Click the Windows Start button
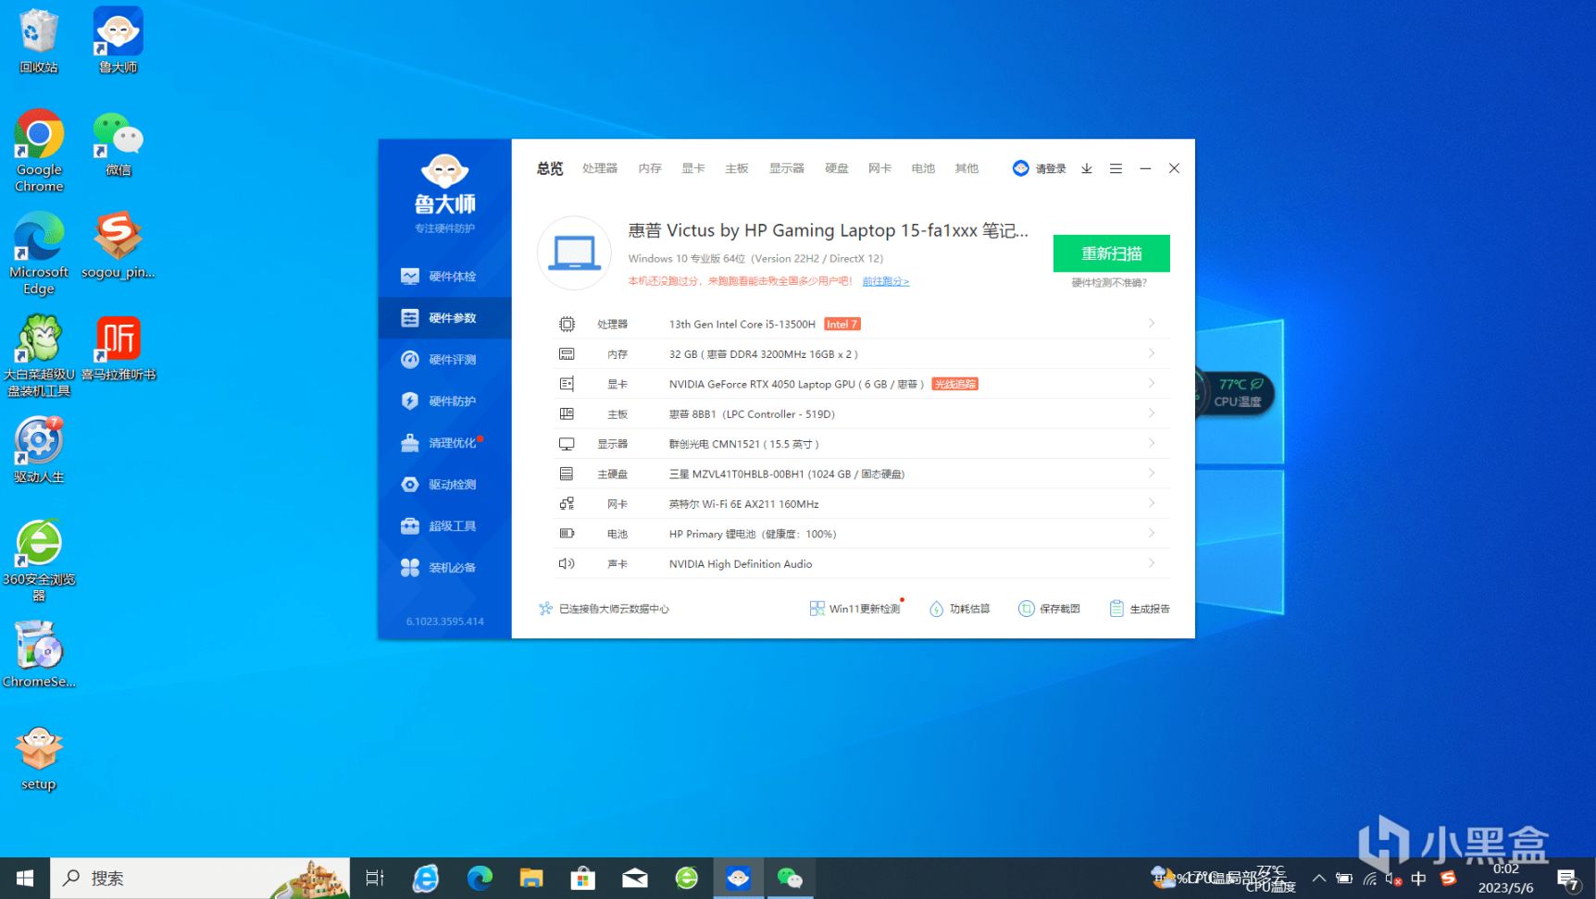 (x=25, y=878)
